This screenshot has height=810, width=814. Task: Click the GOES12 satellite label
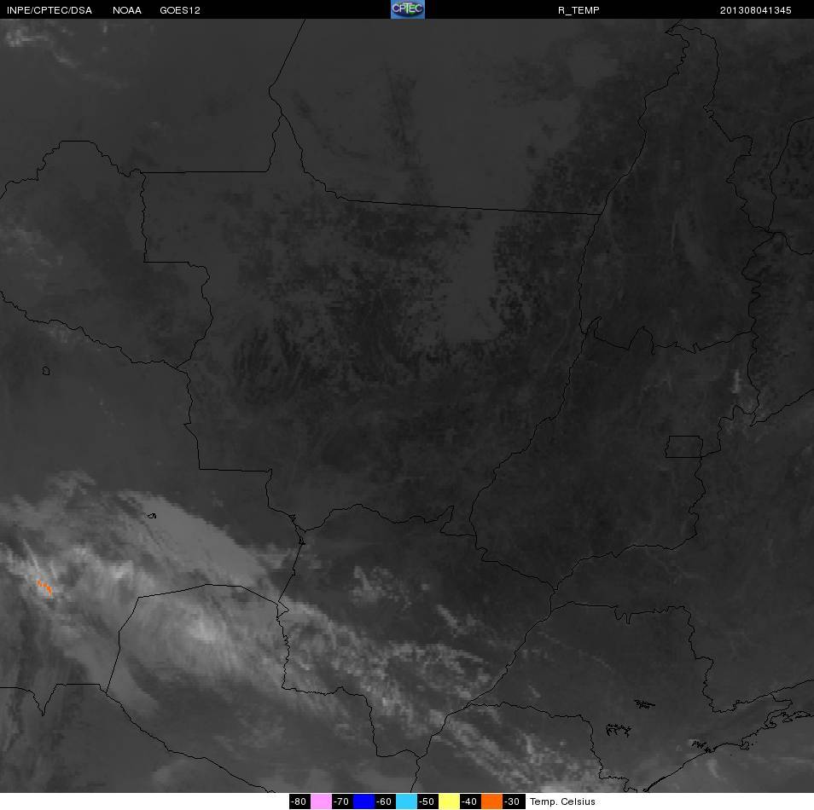click(x=180, y=10)
